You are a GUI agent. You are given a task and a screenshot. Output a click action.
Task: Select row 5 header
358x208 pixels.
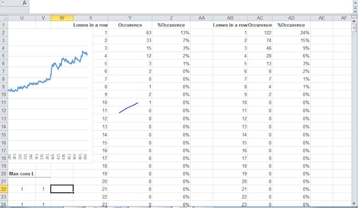(4, 56)
